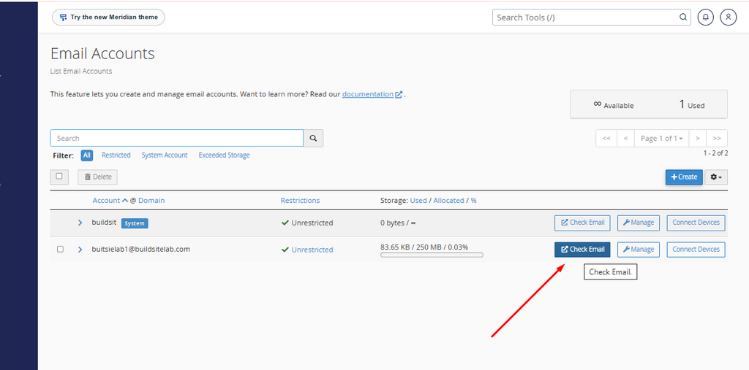The width and height of the screenshot is (749, 370).
Task: Click Check Email for buitsielab1@buildsitelab.com
Action: (582, 250)
